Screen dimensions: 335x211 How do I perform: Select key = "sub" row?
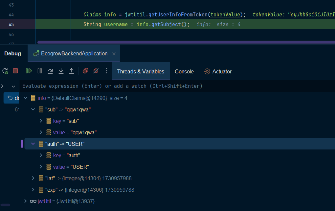pyautogui.click(x=179, y=121)
